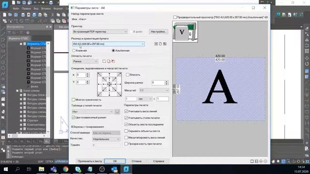Image resolution: width=310 pixels, height=174 pixels.
Task: Click the multi-page view icon under preview
Action: pos(256,161)
